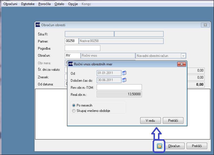Open the Datoteke menu
The height and width of the screenshot is (155, 214).
(x=28, y=4)
